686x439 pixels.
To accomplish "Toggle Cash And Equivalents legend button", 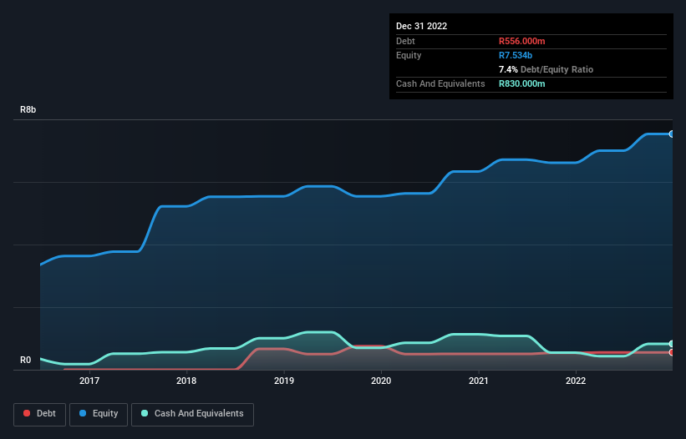I will (192, 414).
